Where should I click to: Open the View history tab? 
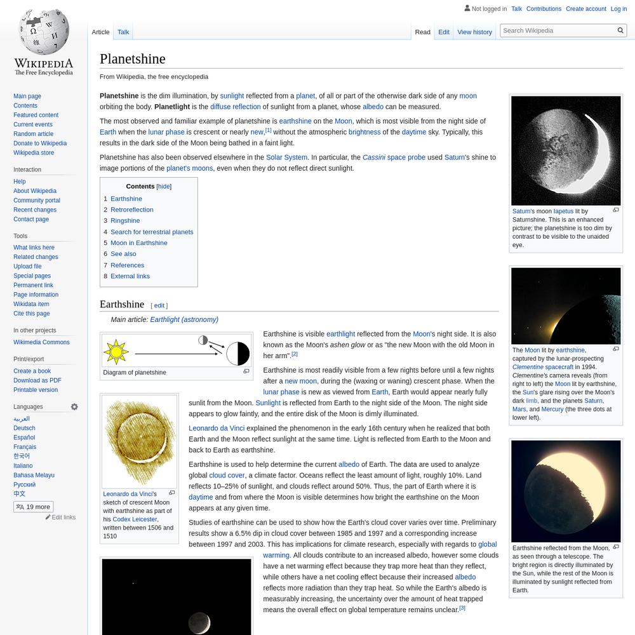coord(474,32)
